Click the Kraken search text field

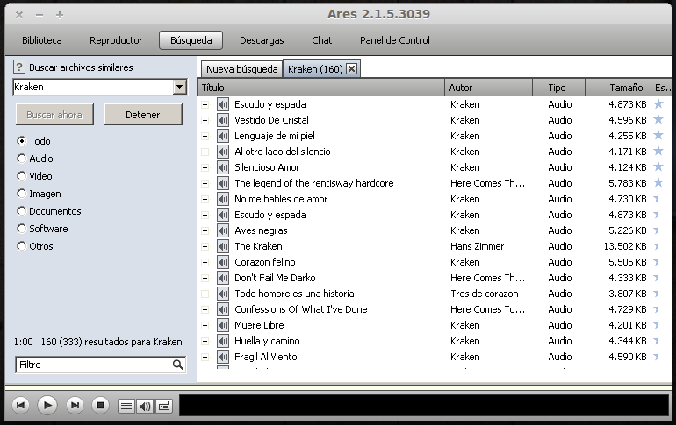(93, 87)
